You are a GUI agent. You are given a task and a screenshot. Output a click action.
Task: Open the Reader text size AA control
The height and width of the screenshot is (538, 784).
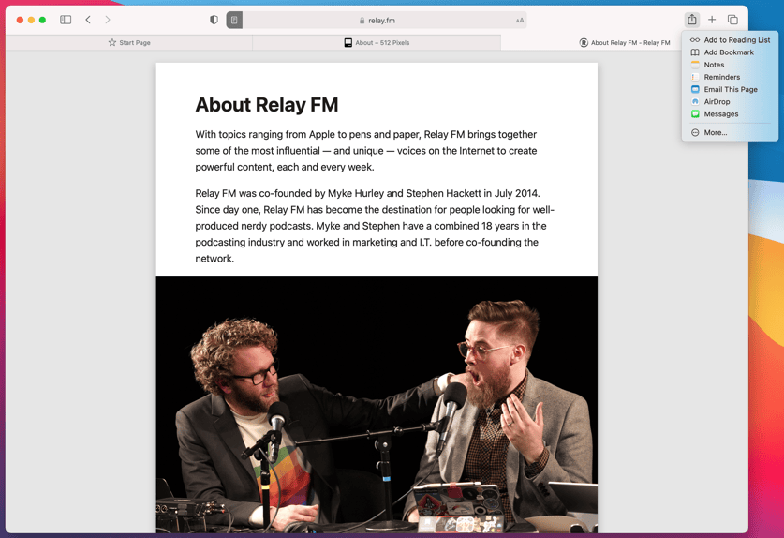[520, 21]
